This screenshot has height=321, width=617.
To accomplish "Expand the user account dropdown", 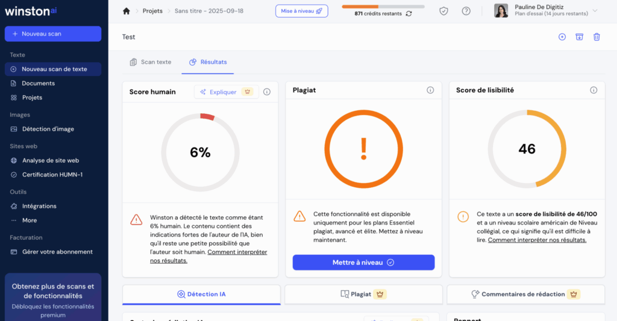I will [595, 11].
